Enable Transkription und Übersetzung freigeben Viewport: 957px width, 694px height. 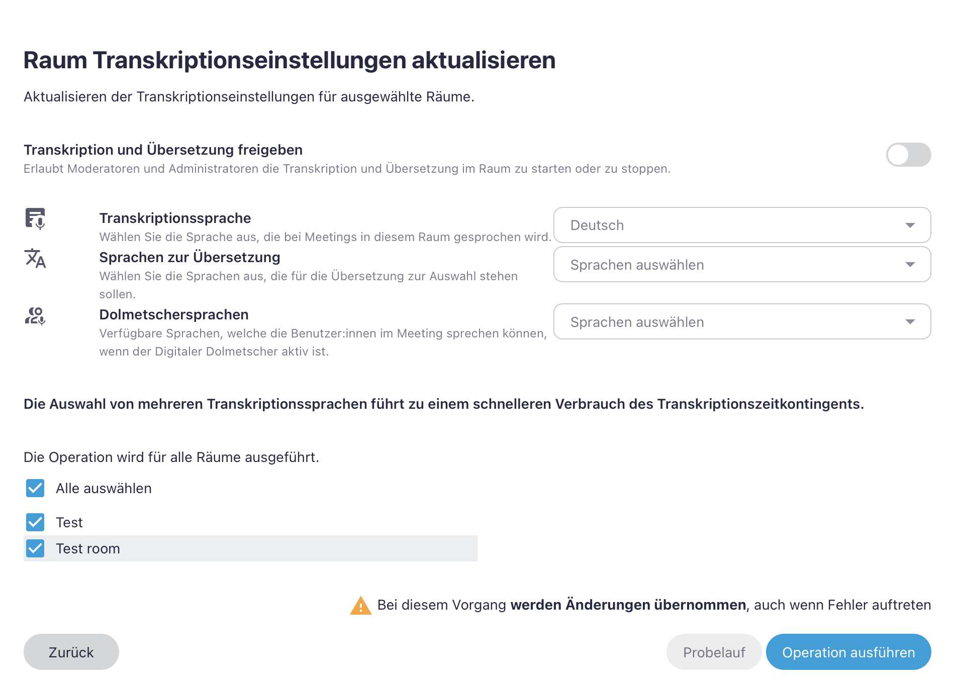[x=908, y=156]
